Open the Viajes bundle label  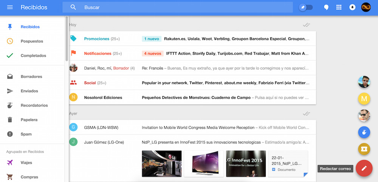tap(26, 163)
